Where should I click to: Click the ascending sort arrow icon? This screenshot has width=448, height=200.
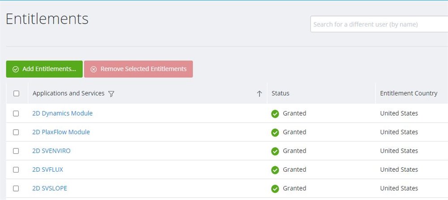pos(259,94)
